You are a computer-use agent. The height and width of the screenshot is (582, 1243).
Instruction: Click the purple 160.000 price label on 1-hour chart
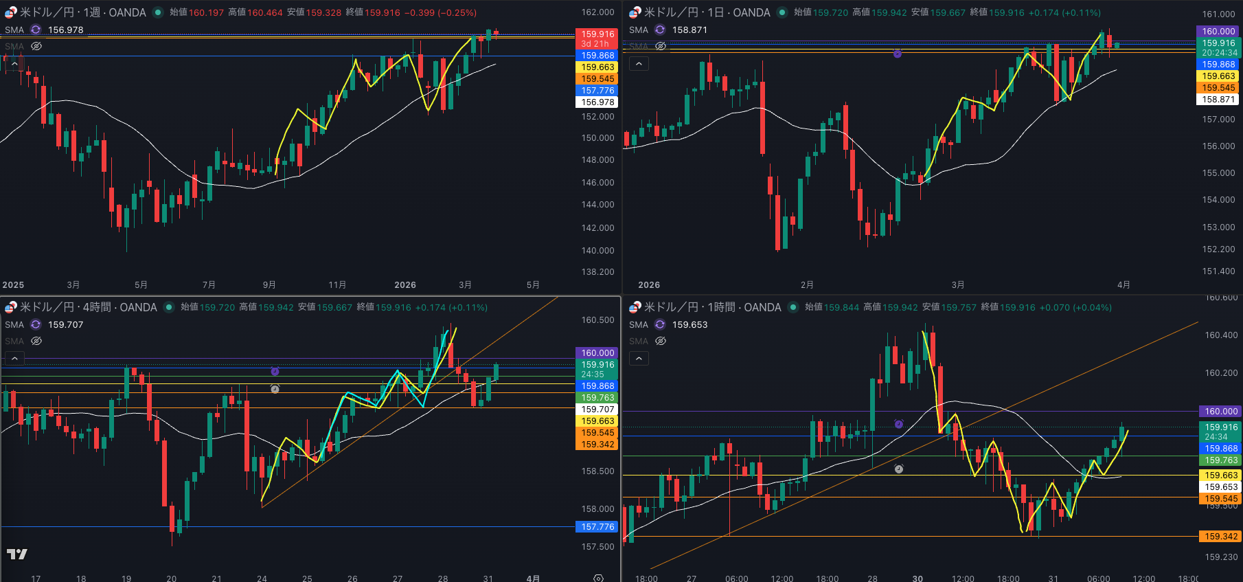[1221, 411]
